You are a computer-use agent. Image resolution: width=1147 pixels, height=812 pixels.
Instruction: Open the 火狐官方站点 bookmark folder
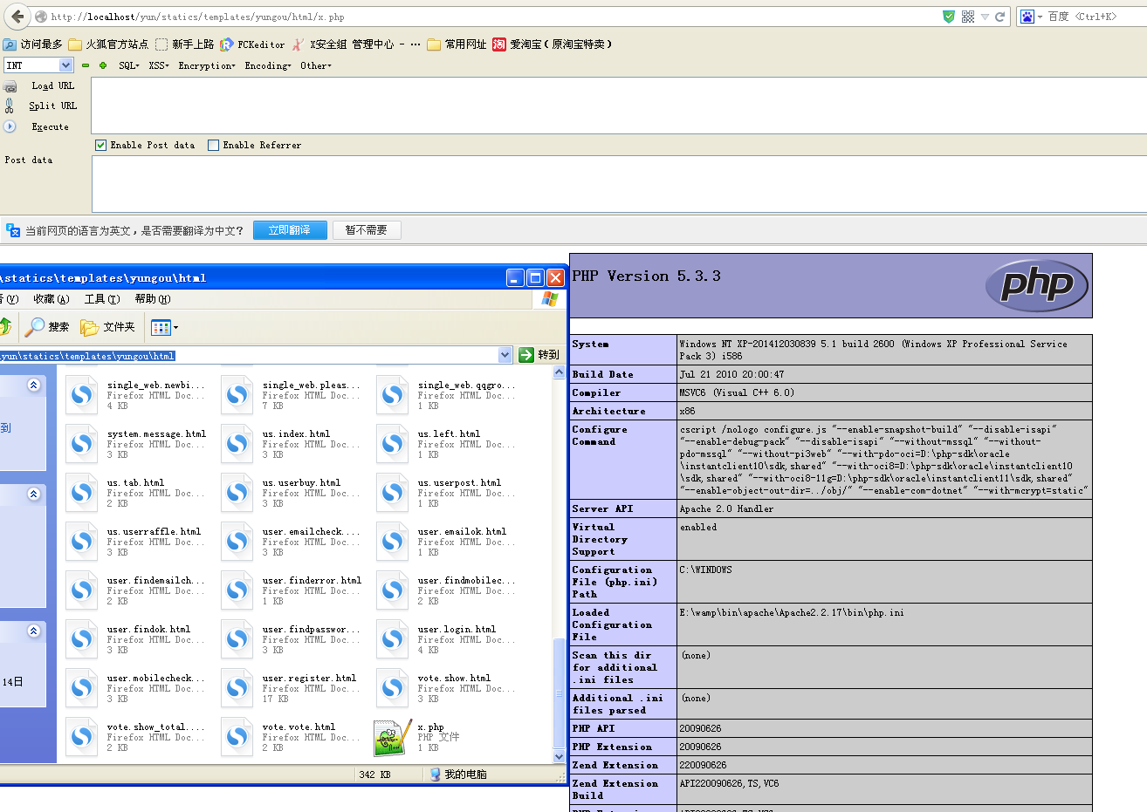(x=108, y=44)
